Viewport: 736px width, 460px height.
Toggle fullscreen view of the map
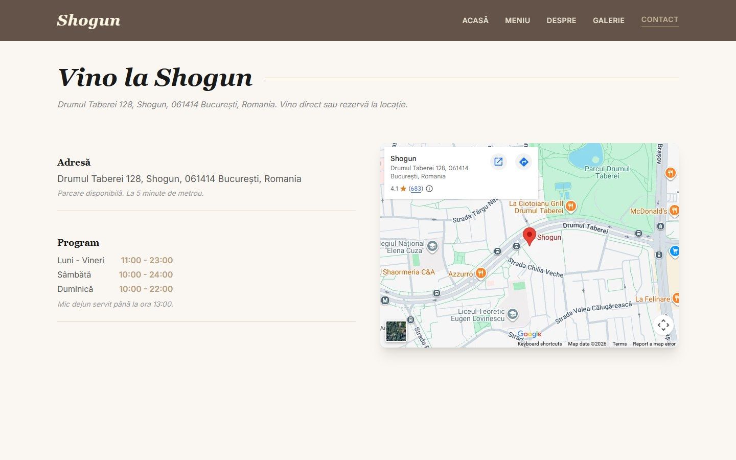(x=663, y=325)
